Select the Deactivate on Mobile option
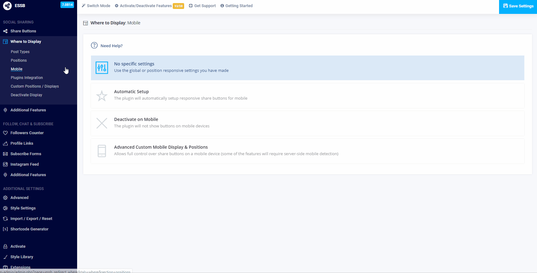 (307, 123)
